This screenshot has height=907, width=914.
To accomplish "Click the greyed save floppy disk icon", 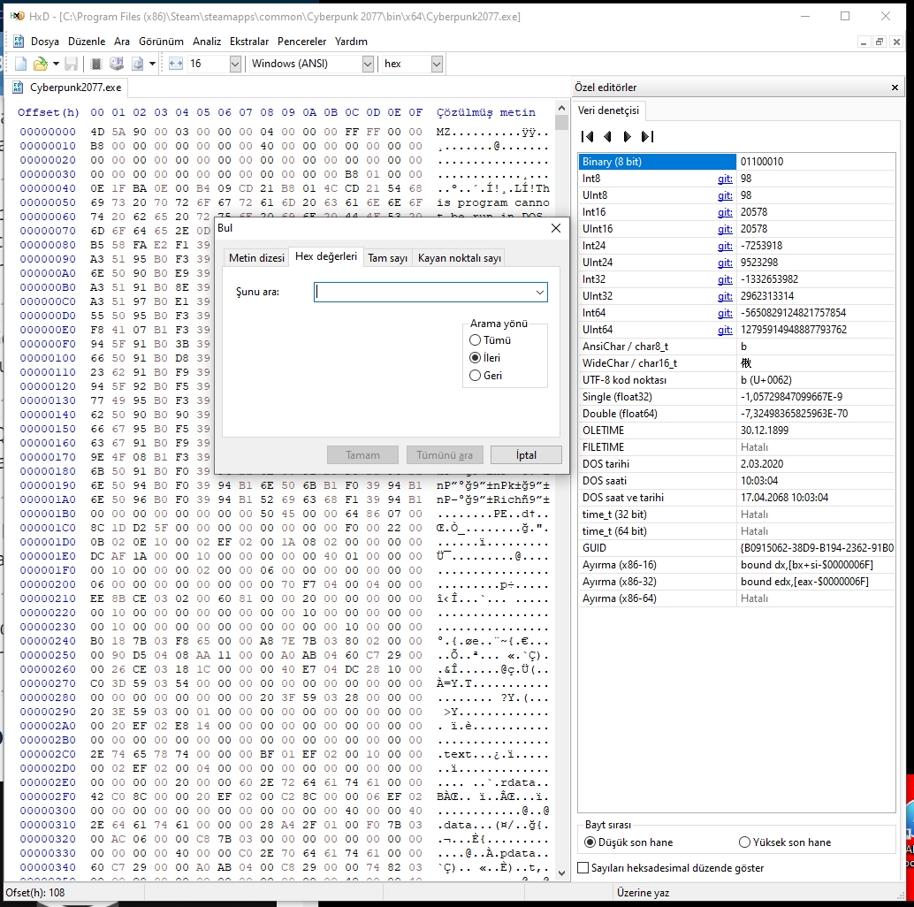I will coord(71,64).
